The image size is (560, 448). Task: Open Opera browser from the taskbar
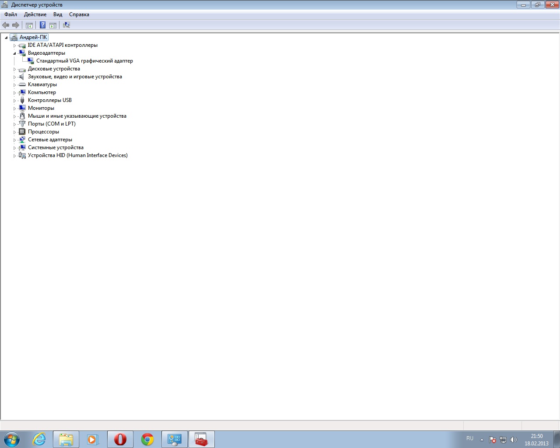[x=120, y=439]
